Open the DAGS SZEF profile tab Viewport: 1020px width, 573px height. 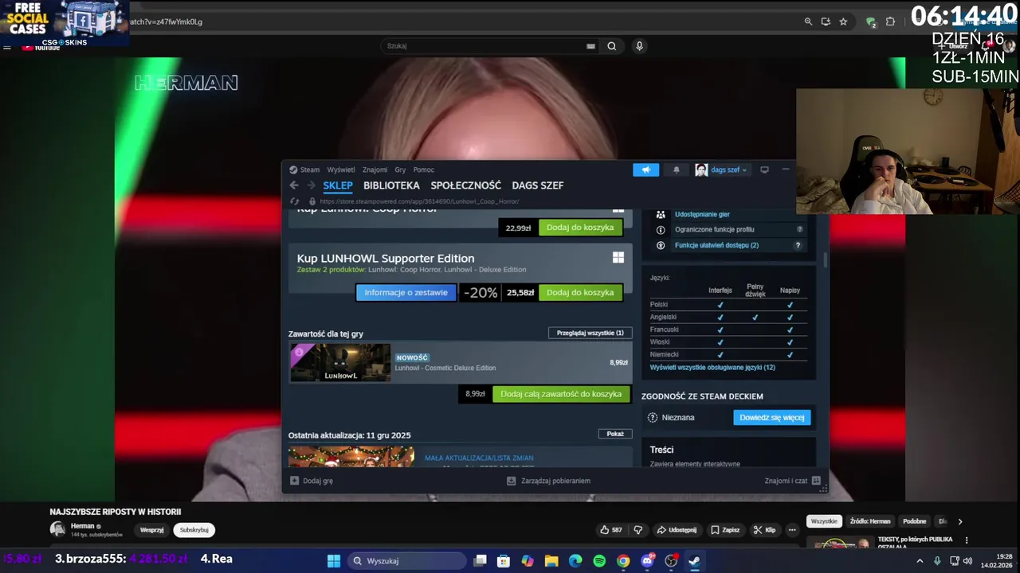tap(538, 185)
